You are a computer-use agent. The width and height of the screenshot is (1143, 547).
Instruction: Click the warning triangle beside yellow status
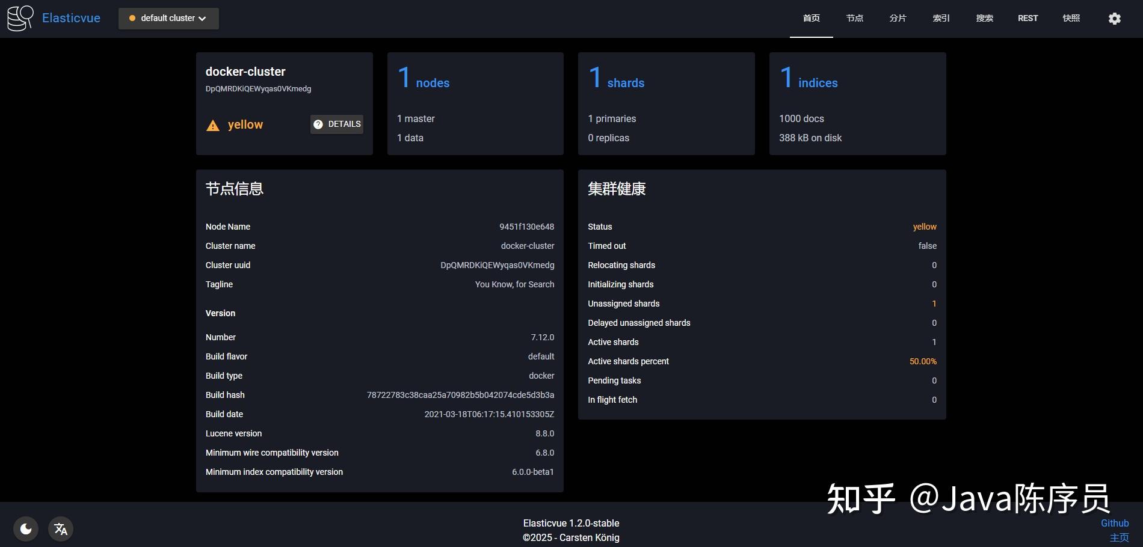tap(212, 125)
